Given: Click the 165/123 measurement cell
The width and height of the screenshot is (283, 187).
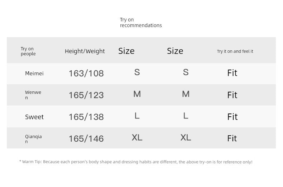Looking at the screenshot, I should [x=86, y=95].
